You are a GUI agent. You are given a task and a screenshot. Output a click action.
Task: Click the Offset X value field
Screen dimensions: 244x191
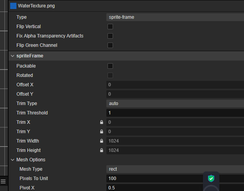pos(175,85)
